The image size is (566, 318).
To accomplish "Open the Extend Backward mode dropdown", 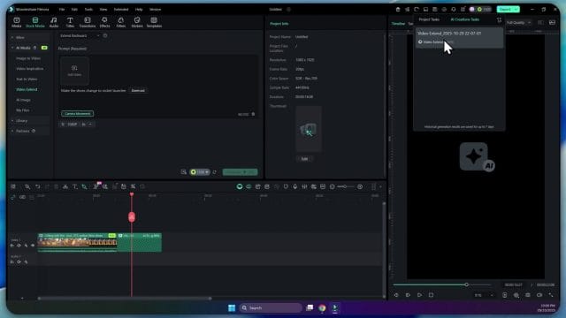I will coord(80,35).
